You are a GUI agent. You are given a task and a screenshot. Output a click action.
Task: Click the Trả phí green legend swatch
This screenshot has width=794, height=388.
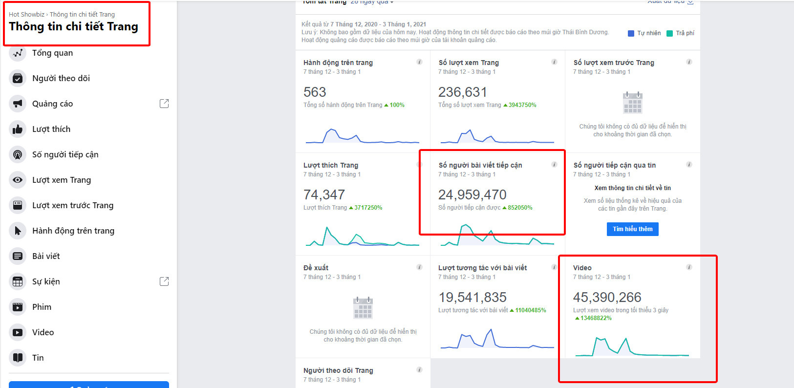(x=670, y=33)
